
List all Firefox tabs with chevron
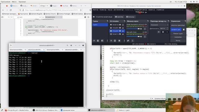[x=86, y=6]
